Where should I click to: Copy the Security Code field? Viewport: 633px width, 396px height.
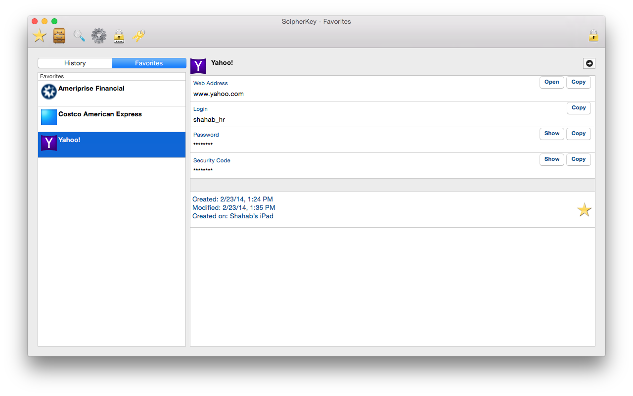coord(578,159)
